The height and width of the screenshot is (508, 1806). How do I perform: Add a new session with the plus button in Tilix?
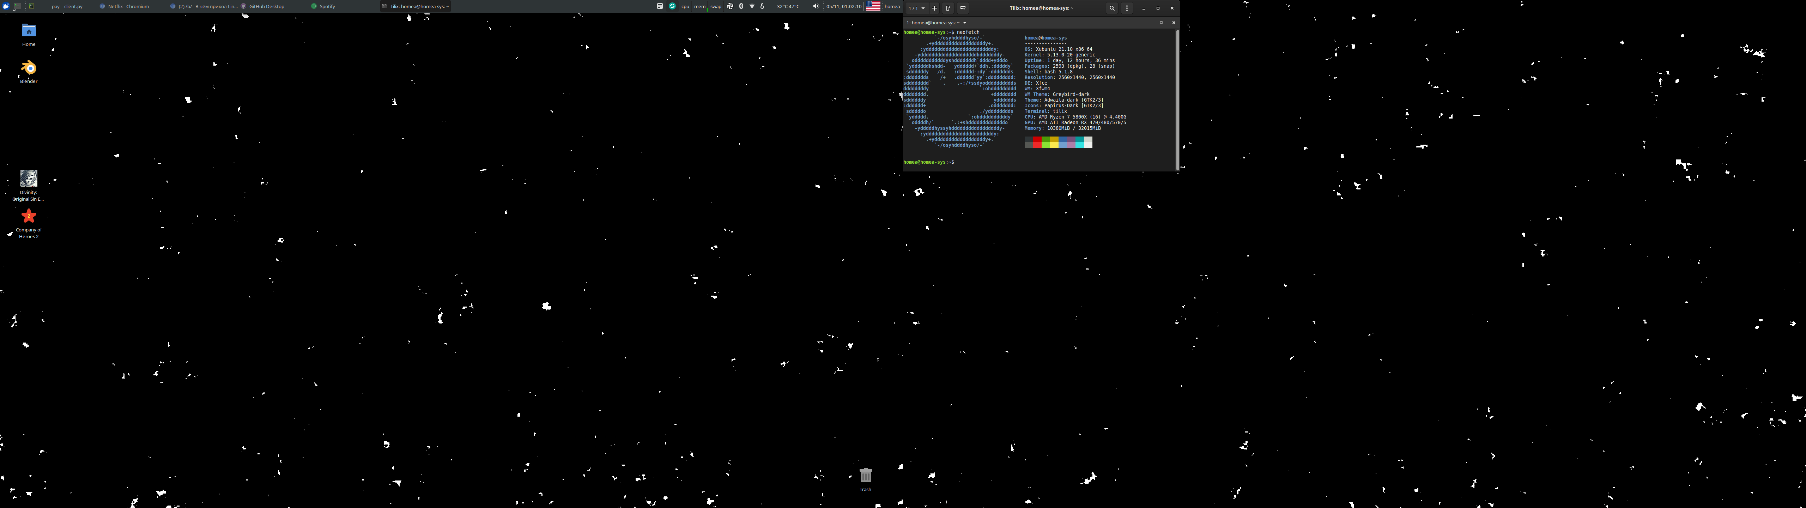934,8
